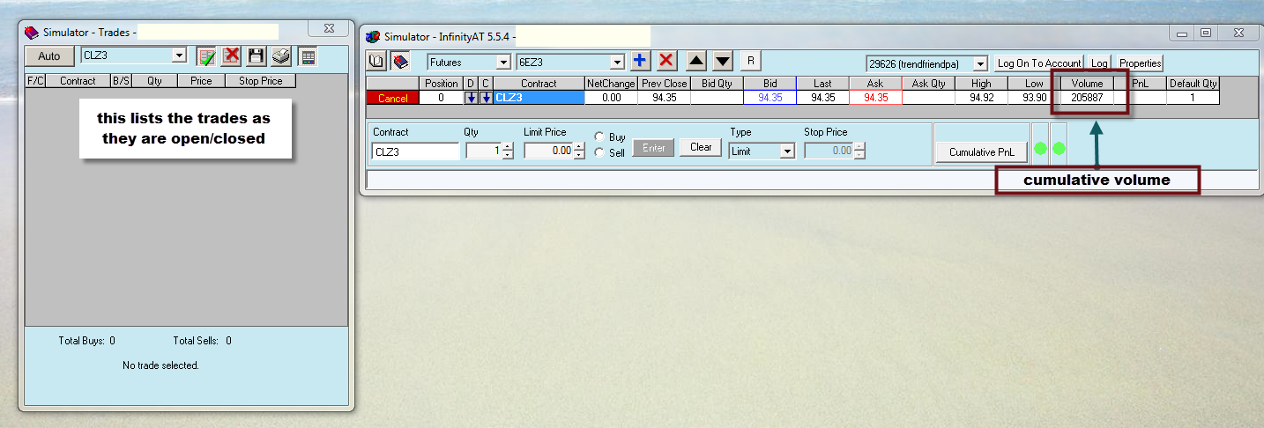Select the Sell radio button

click(599, 152)
